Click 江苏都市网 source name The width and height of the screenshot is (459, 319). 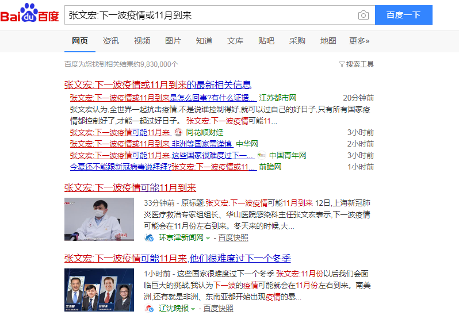pos(277,98)
